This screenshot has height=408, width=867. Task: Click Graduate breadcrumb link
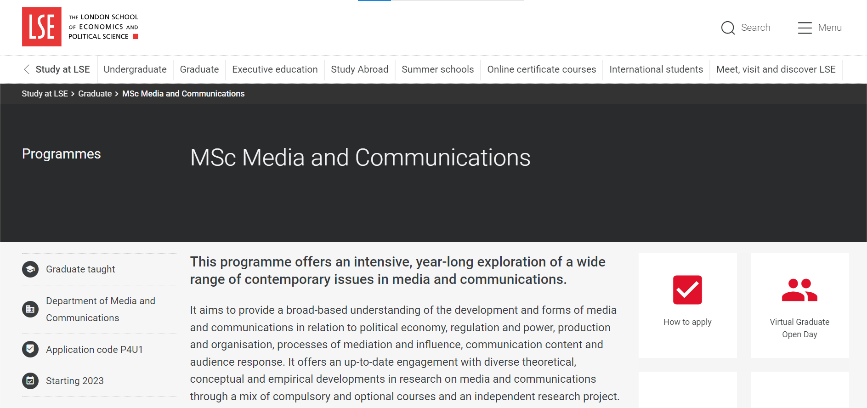tap(95, 94)
